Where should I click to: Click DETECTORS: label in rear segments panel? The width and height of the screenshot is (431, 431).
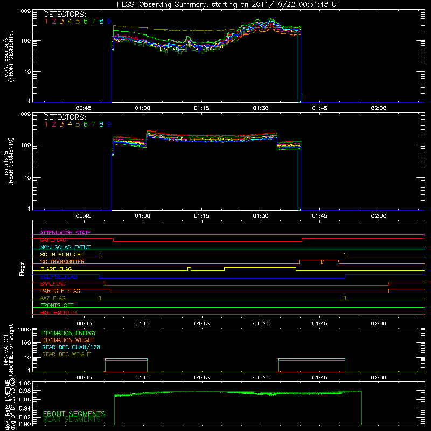coord(65,117)
